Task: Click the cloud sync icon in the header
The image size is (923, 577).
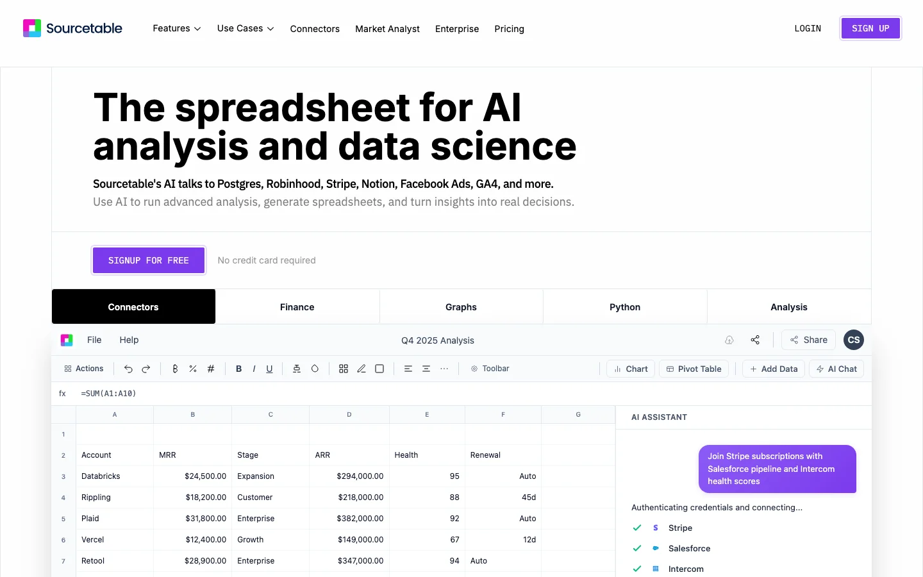Action: point(729,340)
